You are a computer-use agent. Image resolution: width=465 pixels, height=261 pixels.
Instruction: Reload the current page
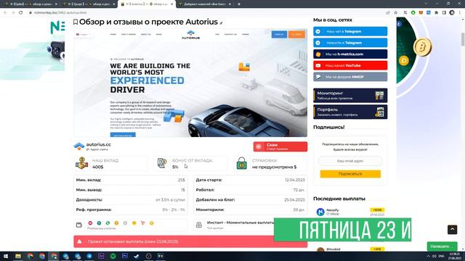pos(21,13)
